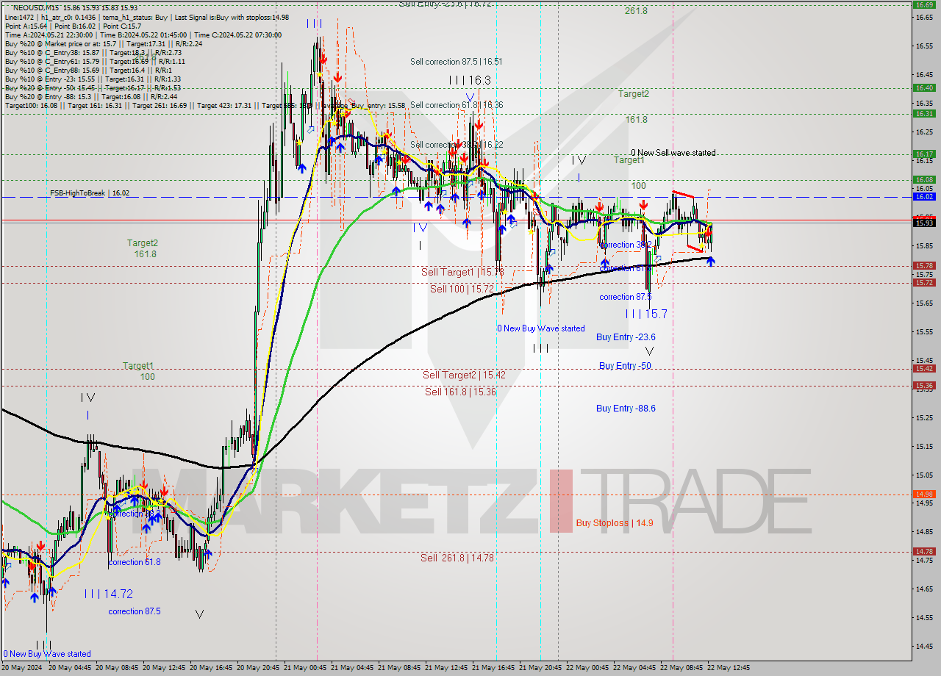Select the 'Buy Entry -88.6' label
The height and width of the screenshot is (676, 941).
(626, 408)
